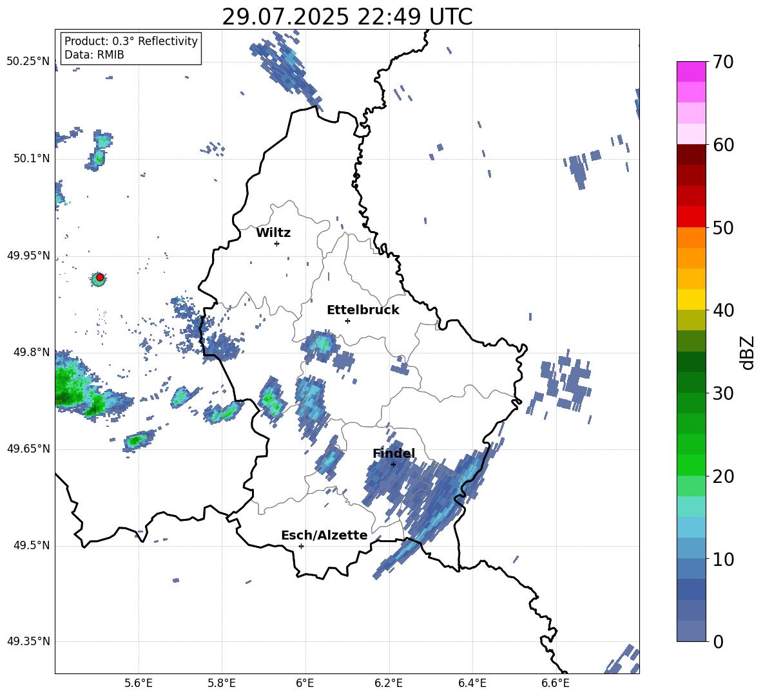Click the 49.8°N latitude label
The height and width of the screenshot is (696, 763).
[x=31, y=352]
